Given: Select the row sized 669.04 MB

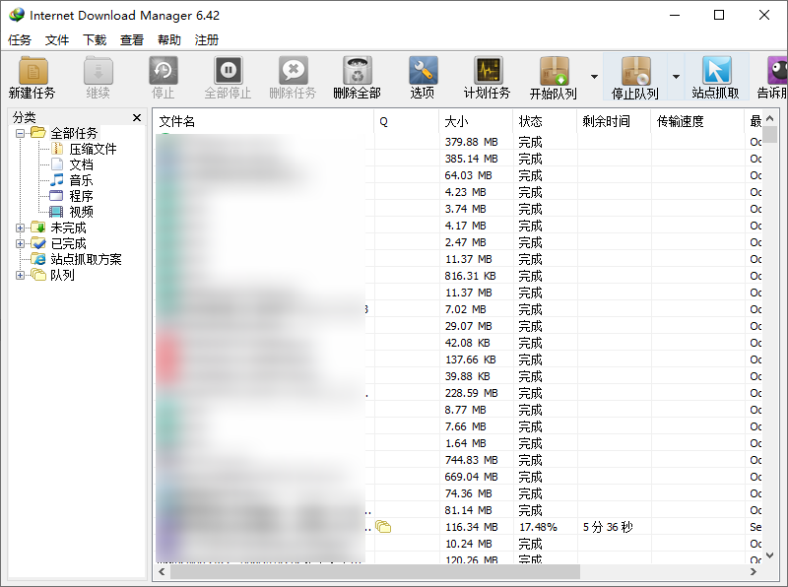Looking at the screenshot, I should [458, 477].
